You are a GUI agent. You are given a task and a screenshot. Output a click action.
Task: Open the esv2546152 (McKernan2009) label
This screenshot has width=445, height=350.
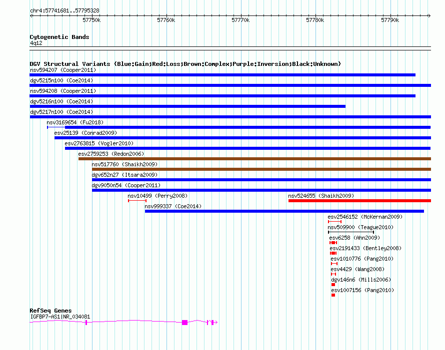click(x=365, y=217)
